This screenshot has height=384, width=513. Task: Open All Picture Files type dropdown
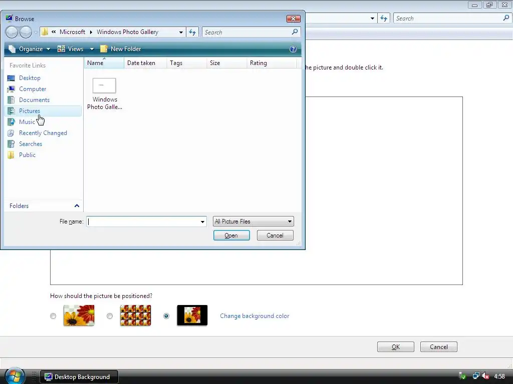coord(253,221)
